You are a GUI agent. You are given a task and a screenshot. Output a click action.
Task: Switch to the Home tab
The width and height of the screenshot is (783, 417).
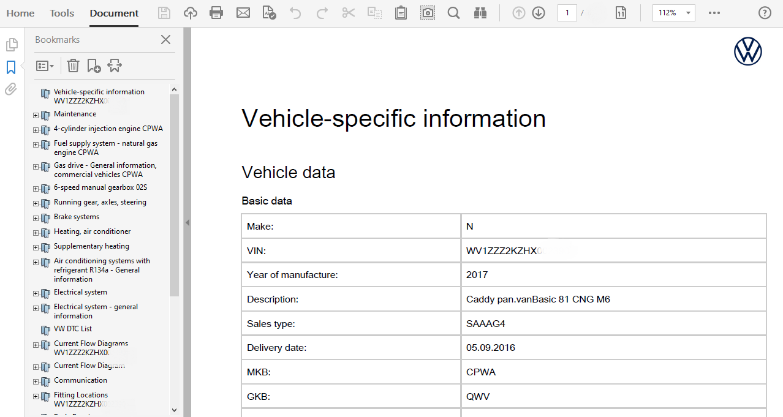(x=20, y=13)
